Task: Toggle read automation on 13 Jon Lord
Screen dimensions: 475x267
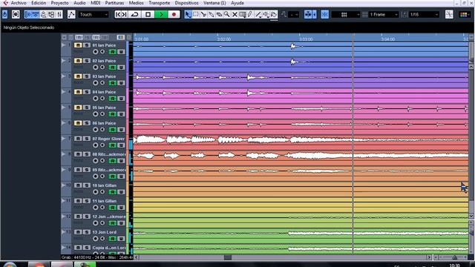Action: point(113,239)
